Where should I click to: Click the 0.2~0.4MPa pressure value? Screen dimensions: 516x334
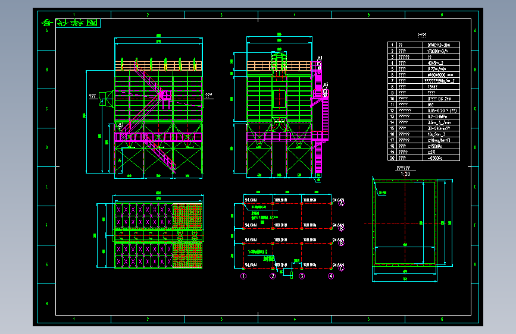(437, 116)
